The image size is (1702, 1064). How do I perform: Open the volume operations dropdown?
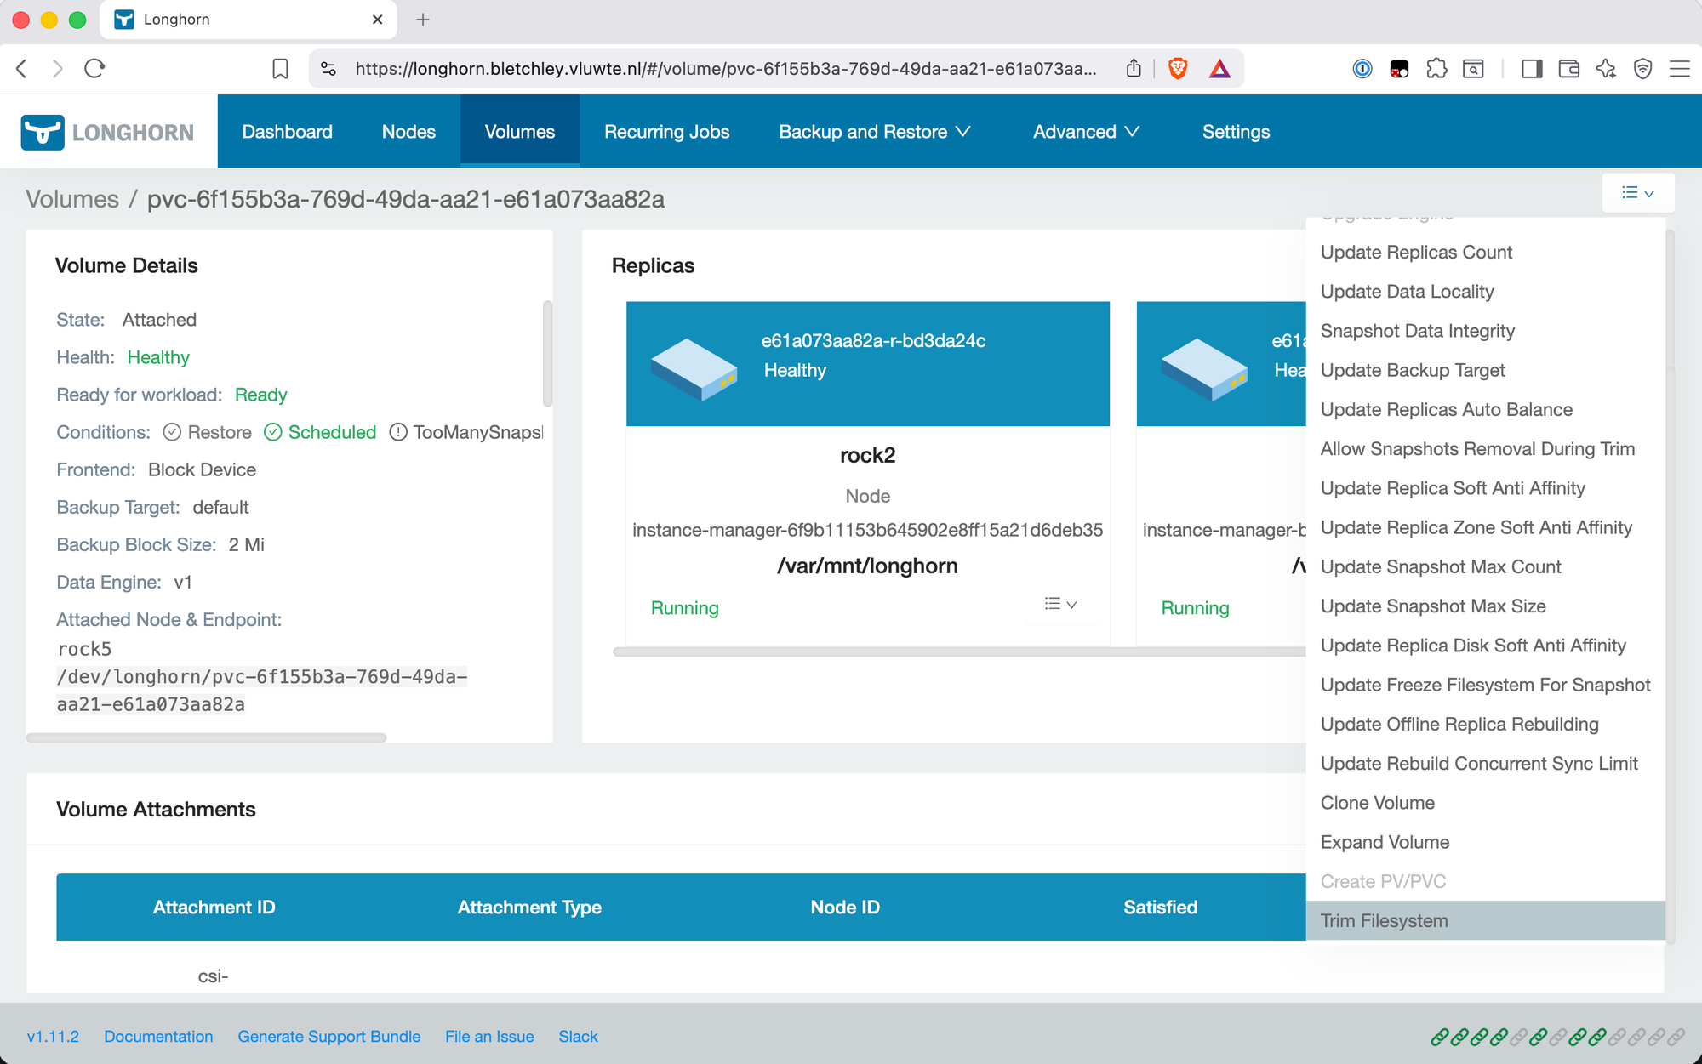click(1638, 193)
